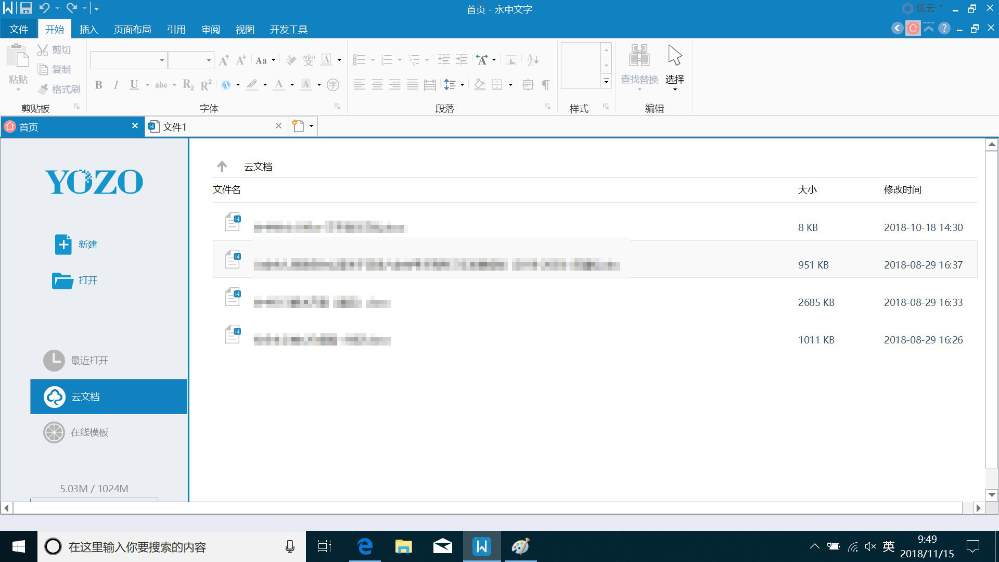Click the Cut (剪切) scissors icon
Viewport: 999px width, 562px height.
(43, 50)
